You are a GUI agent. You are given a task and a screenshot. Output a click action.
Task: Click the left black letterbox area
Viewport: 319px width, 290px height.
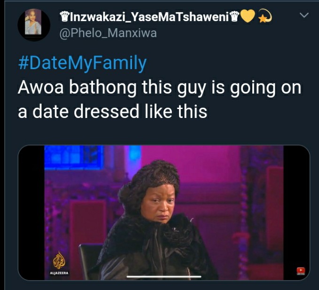click(x=31, y=212)
